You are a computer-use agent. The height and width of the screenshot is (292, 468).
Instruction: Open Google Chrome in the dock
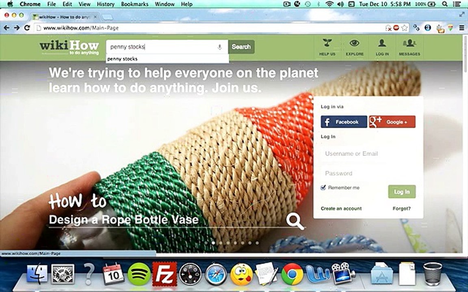click(292, 274)
